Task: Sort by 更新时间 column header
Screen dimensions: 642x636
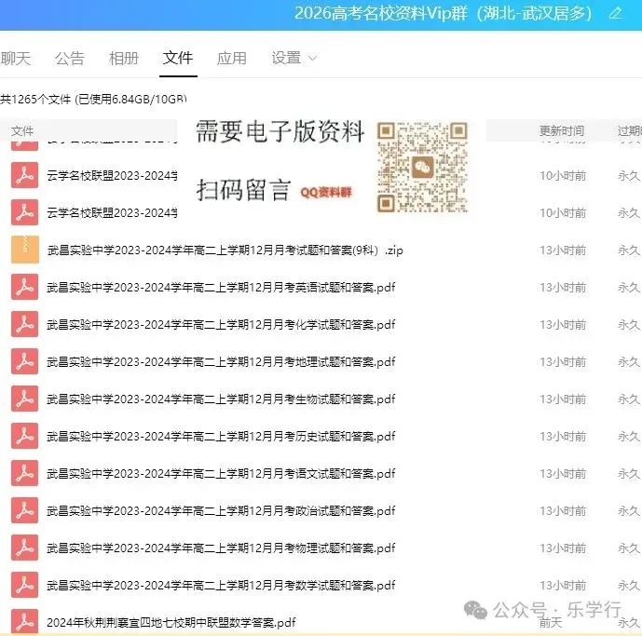Action: (x=561, y=131)
